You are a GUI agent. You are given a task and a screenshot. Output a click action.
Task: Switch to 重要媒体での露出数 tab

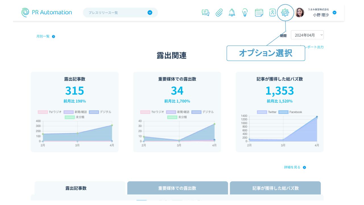pos(177,188)
